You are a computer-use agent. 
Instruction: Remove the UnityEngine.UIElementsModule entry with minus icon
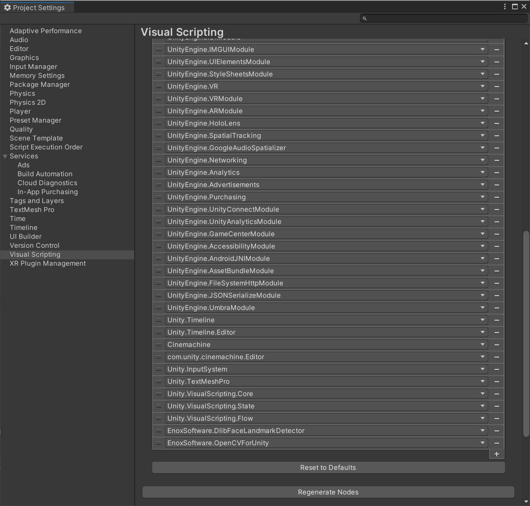click(x=496, y=62)
